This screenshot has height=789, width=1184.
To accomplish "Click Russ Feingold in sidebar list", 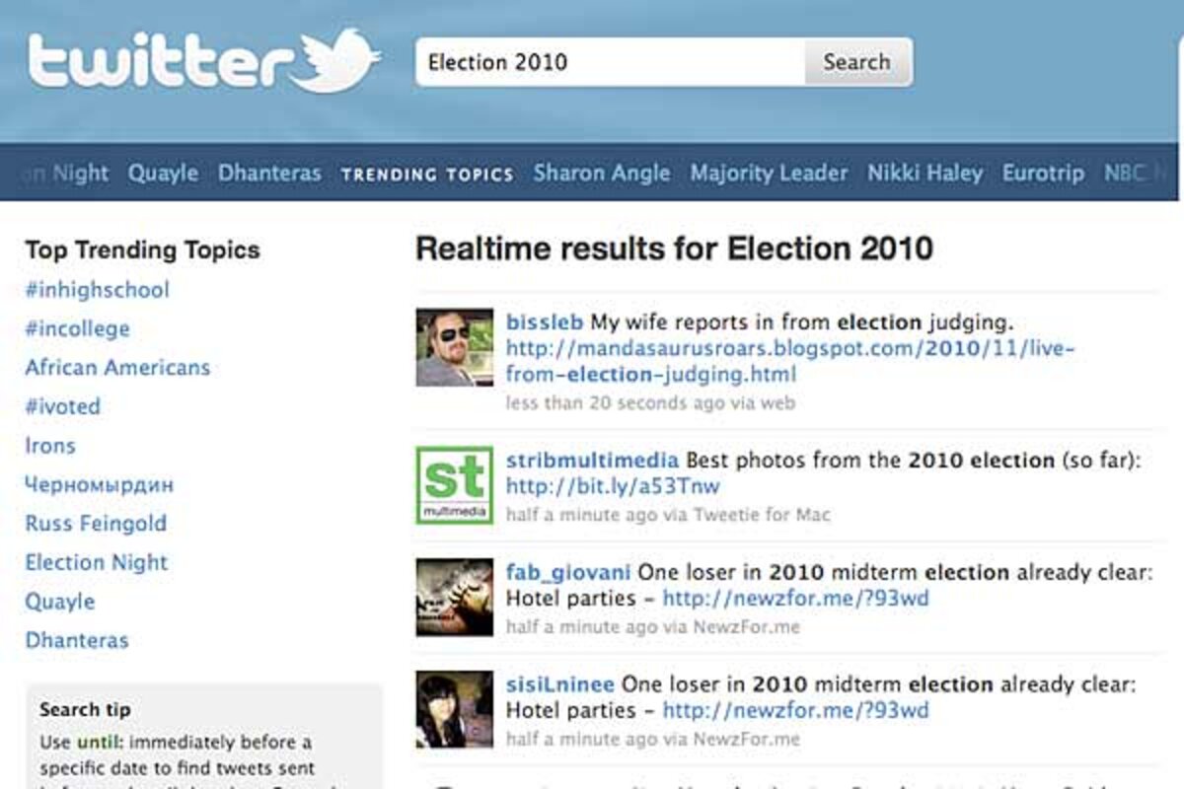I will click(x=96, y=524).
